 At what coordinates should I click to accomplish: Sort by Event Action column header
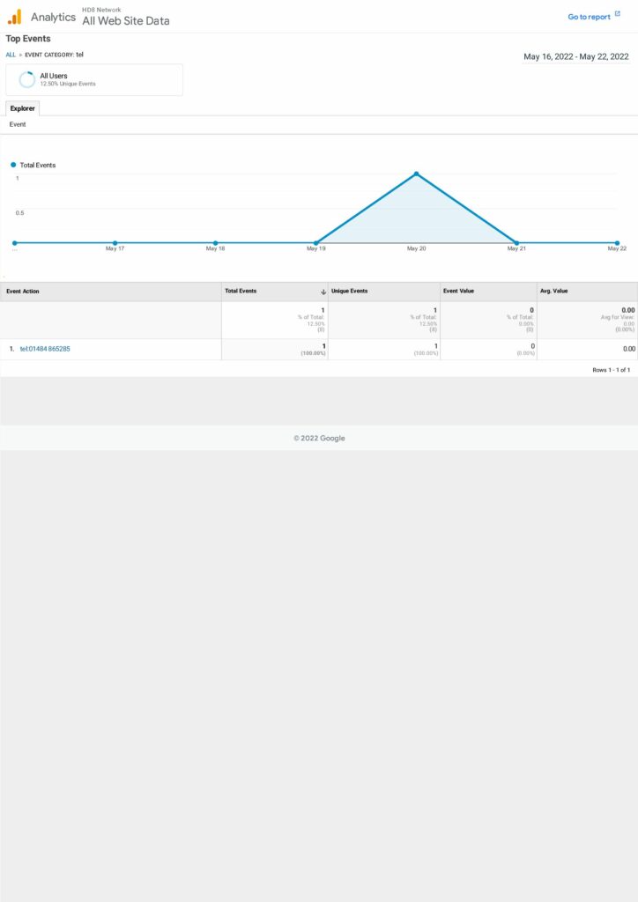click(x=23, y=292)
